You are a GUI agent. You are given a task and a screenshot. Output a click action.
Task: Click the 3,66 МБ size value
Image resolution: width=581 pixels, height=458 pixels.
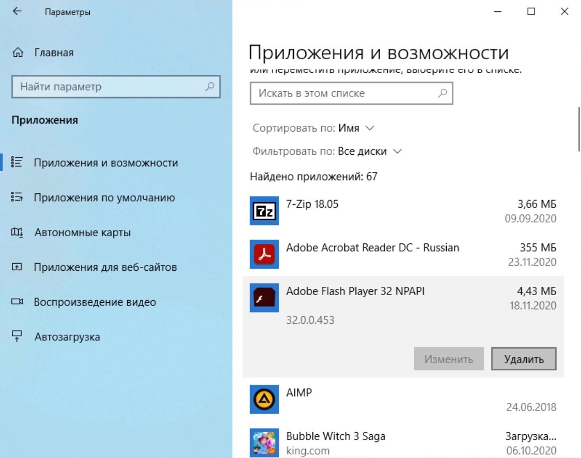(x=537, y=204)
